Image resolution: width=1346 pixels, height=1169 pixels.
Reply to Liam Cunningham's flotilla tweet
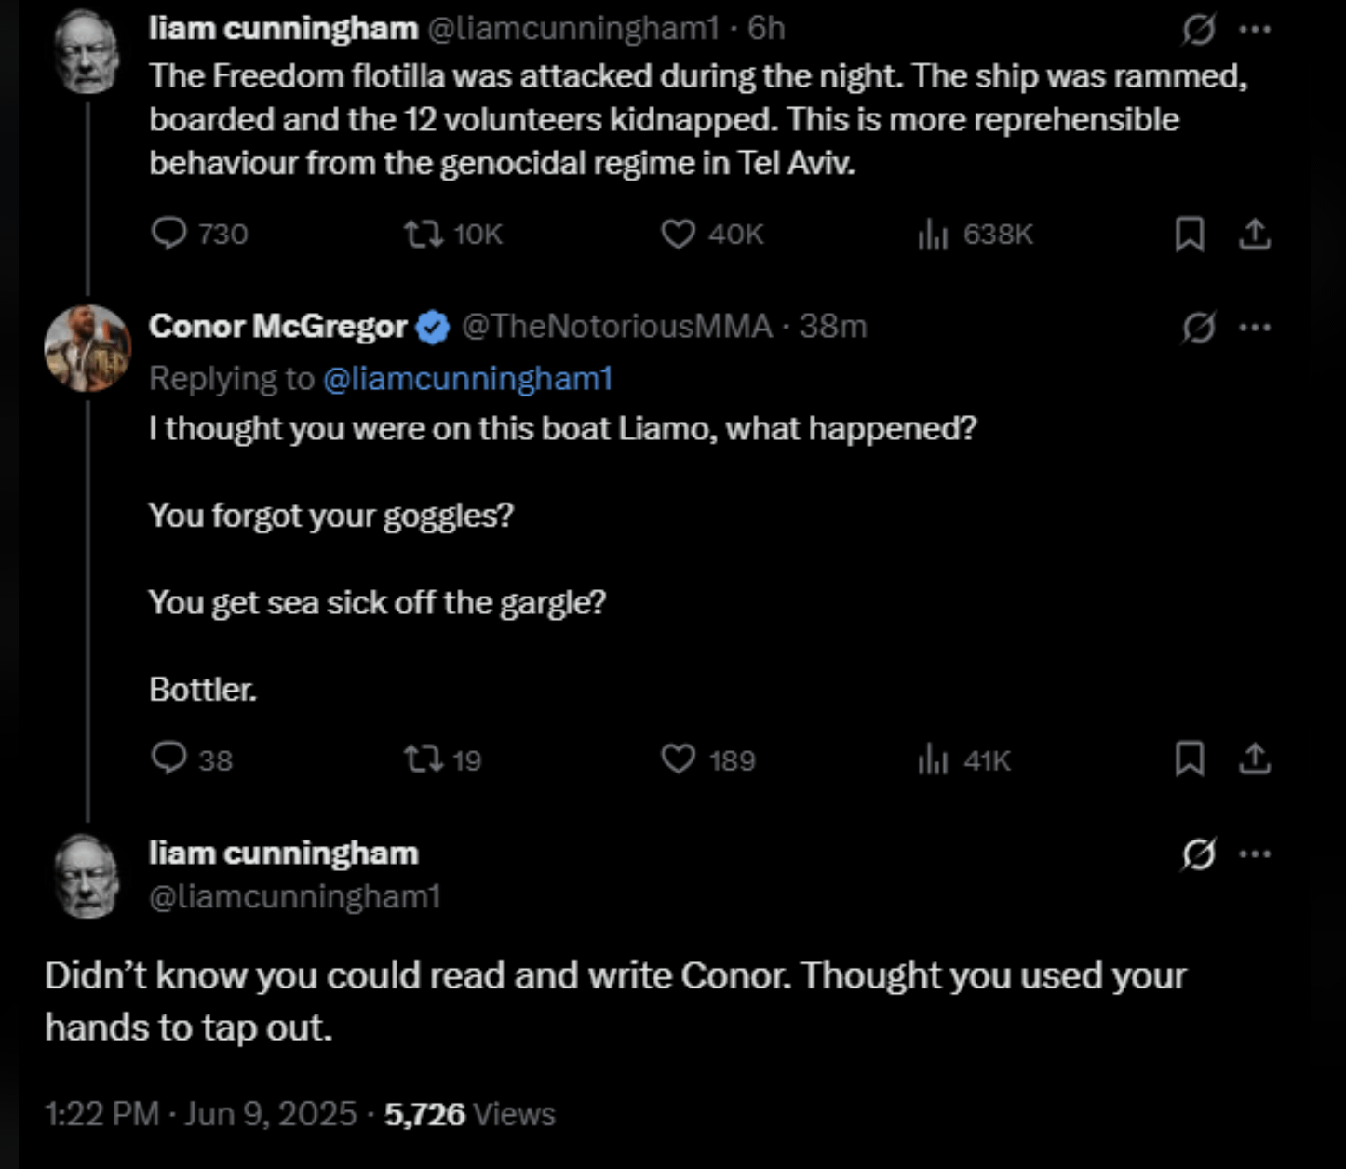coord(169,233)
